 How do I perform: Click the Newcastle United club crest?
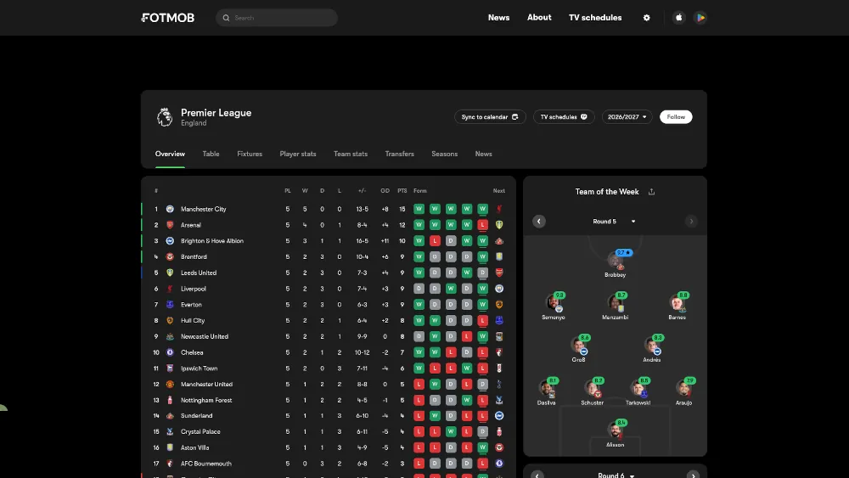tap(170, 336)
